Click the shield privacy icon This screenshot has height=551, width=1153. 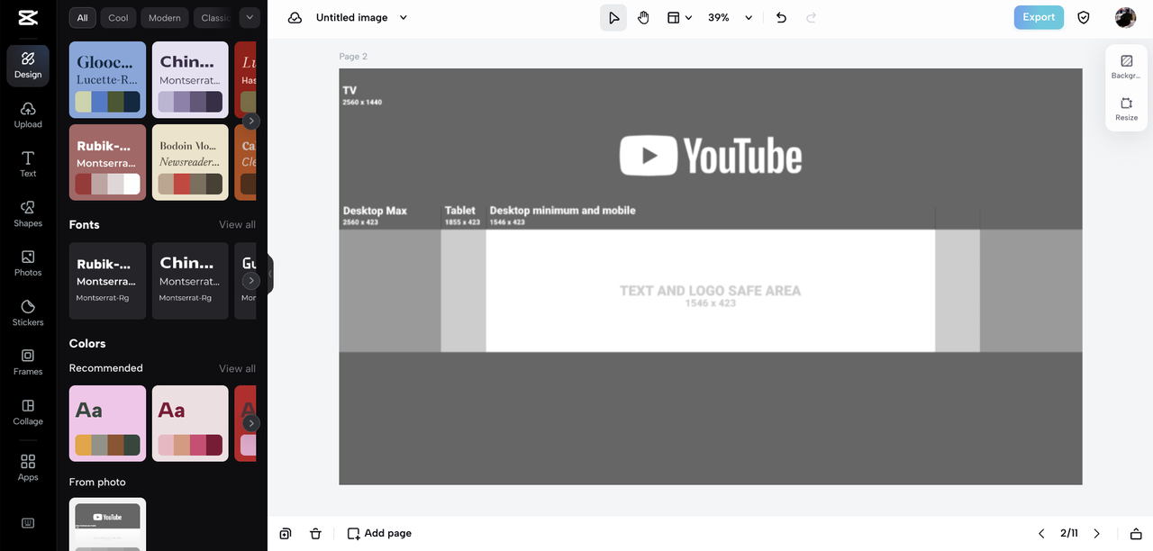(1084, 17)
